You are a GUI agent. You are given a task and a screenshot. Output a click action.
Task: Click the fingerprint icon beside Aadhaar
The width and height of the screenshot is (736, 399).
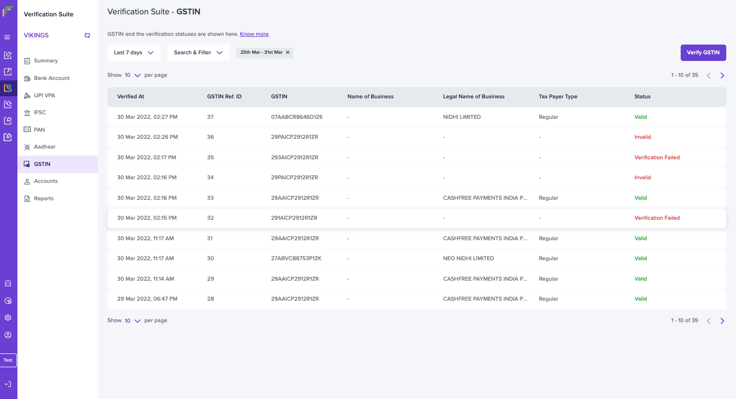coord(27,147)
